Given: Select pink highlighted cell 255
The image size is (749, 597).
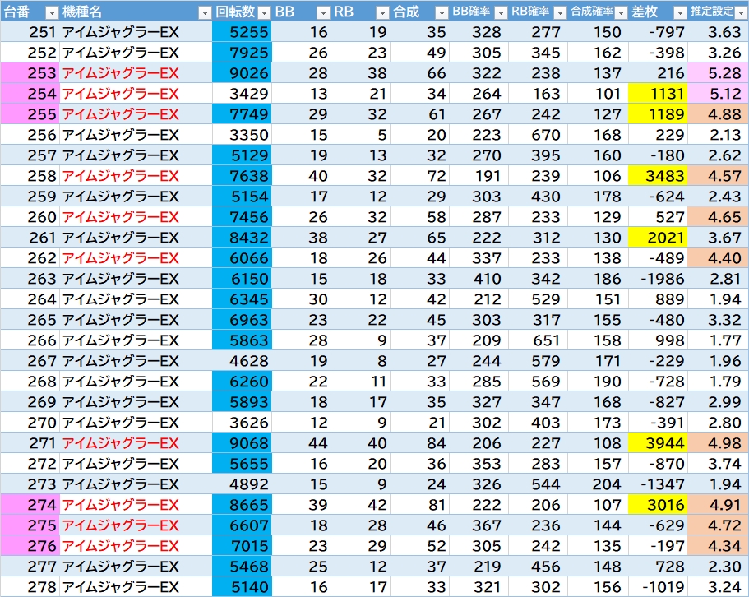Looking at the screenshot, I should pyautogui.click(x=30, y=114).
